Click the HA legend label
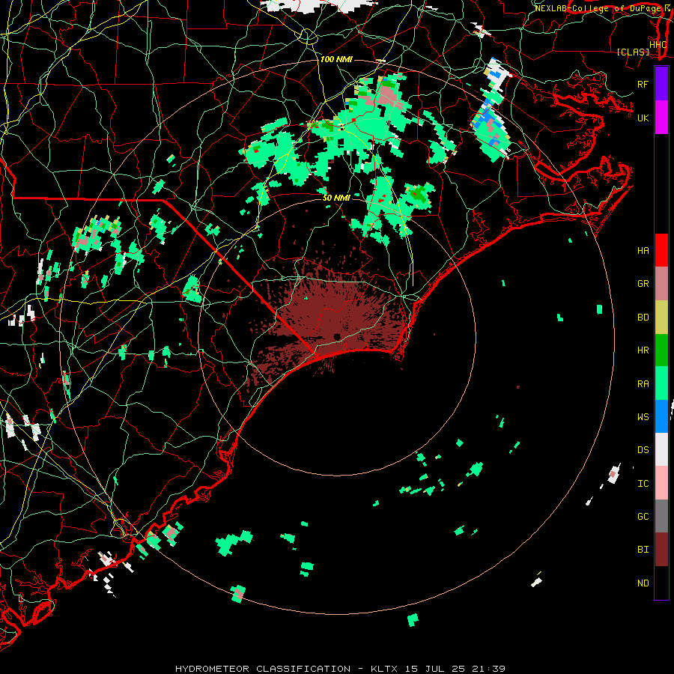This screenshot has height=674, width=674. (x=643, y=251)
